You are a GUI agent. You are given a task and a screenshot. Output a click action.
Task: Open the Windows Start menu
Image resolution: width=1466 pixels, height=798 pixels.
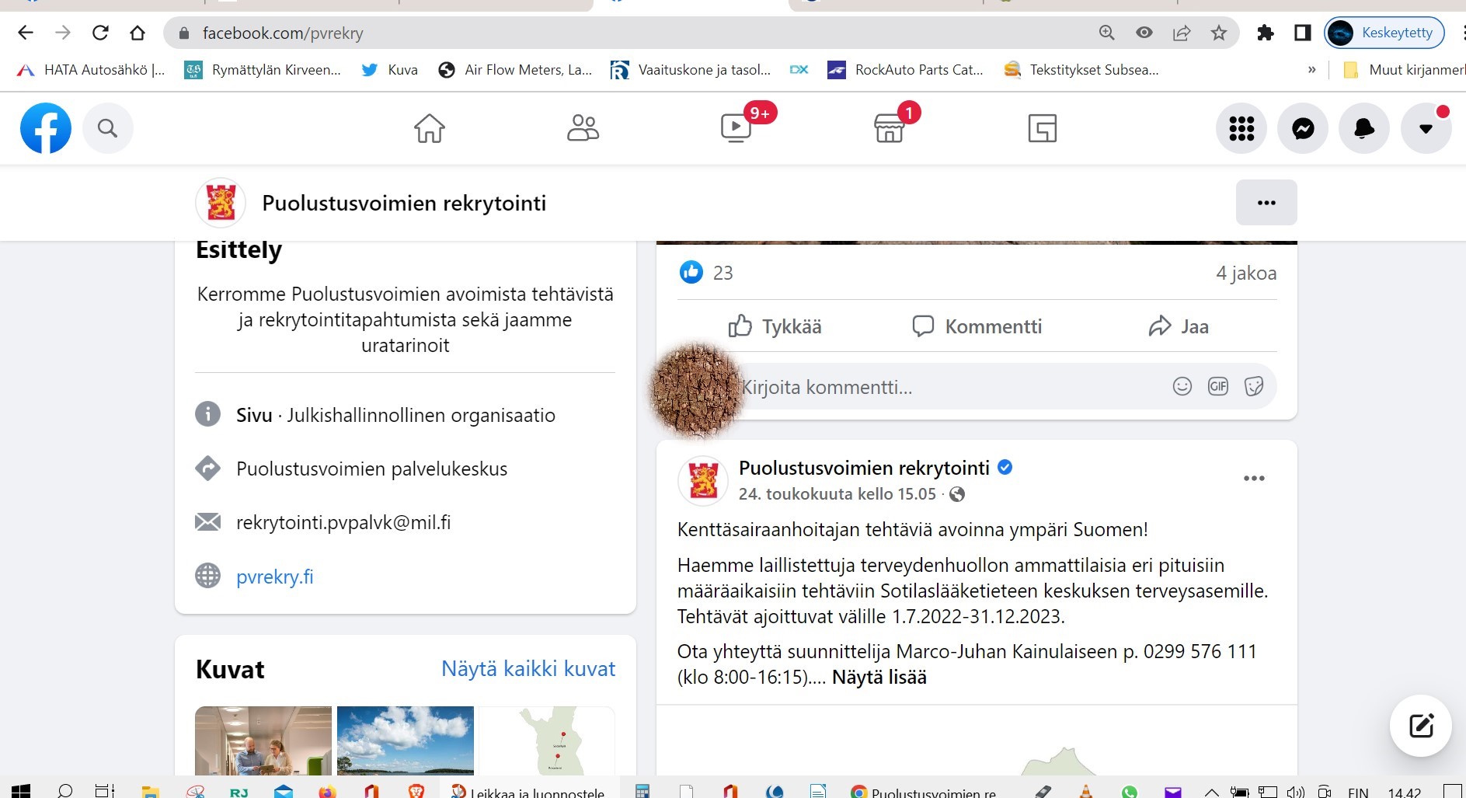point(22,791)
